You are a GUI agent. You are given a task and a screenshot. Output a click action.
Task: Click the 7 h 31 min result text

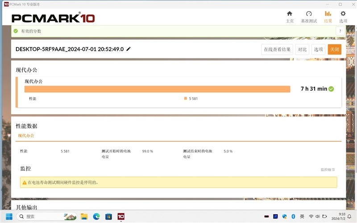click(x=314, y=89)
